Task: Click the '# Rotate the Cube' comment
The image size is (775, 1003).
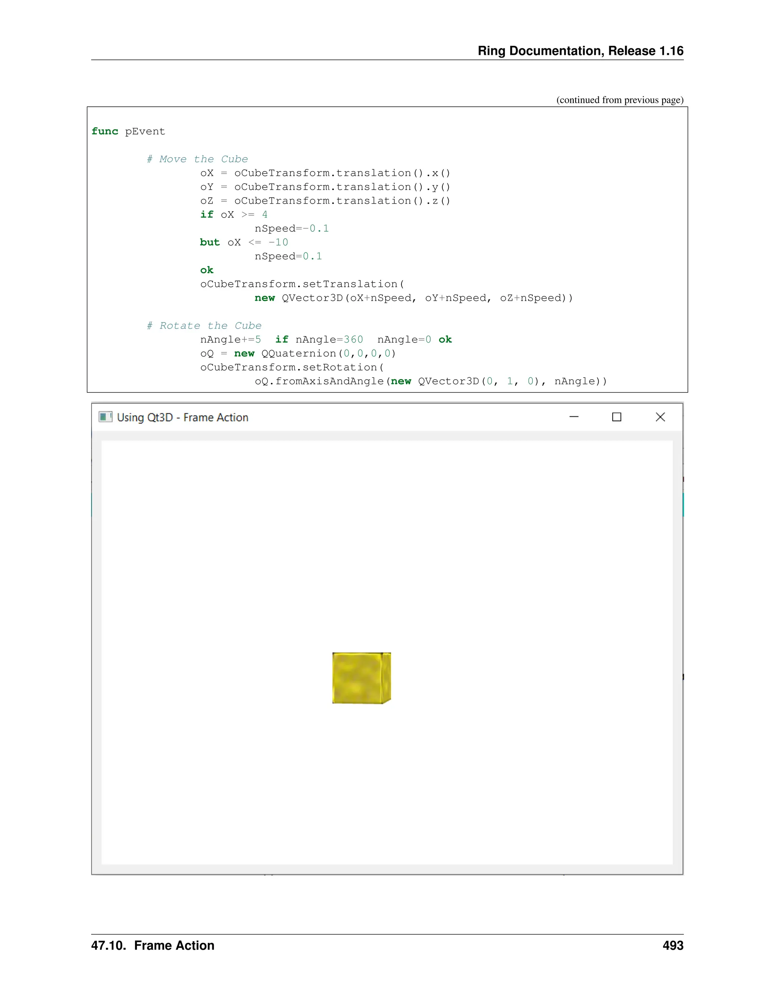Action: [x=204, y=326]
